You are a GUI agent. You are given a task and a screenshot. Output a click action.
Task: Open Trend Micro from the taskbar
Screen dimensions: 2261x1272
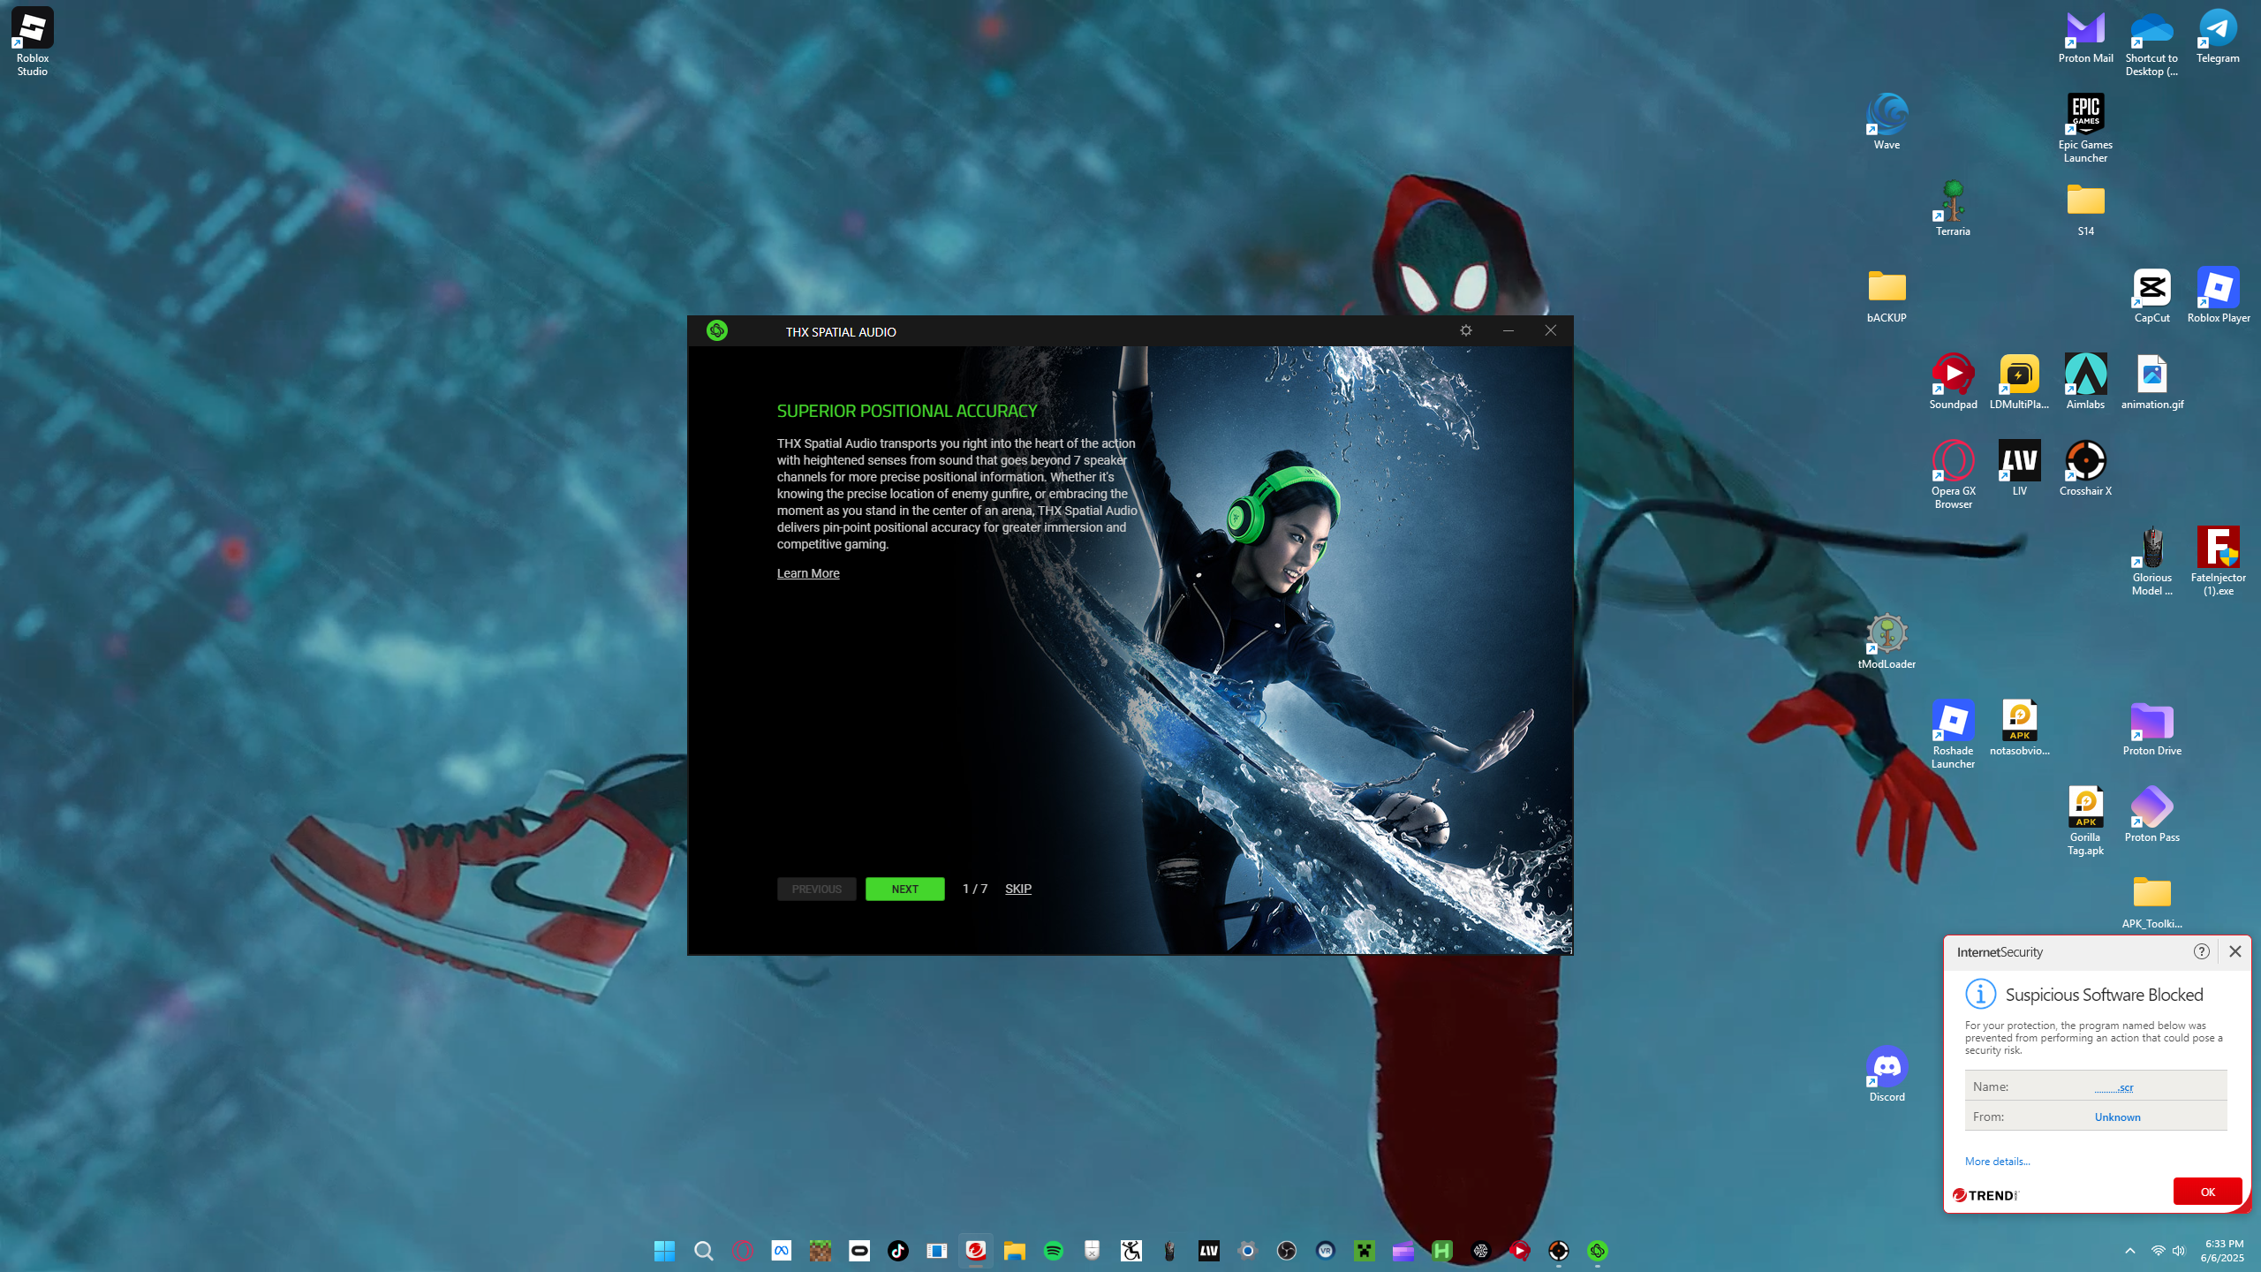975,1251
